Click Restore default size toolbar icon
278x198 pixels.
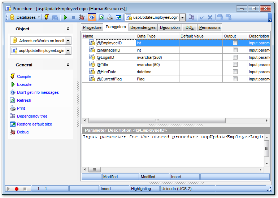pos(118,17)
